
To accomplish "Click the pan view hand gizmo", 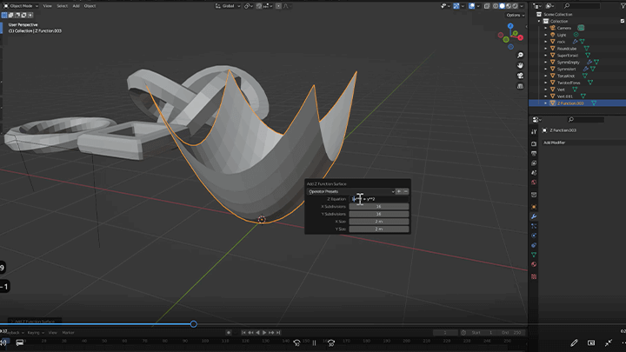I will tap(520, 65).
